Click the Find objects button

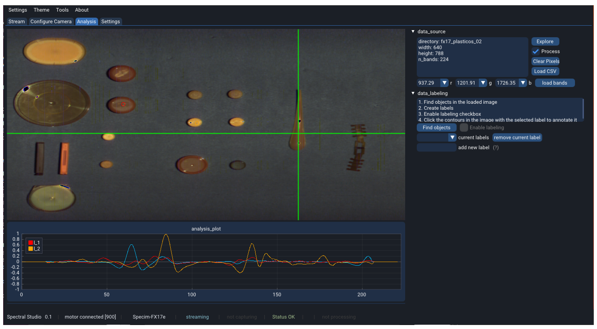tap(436, 128)
